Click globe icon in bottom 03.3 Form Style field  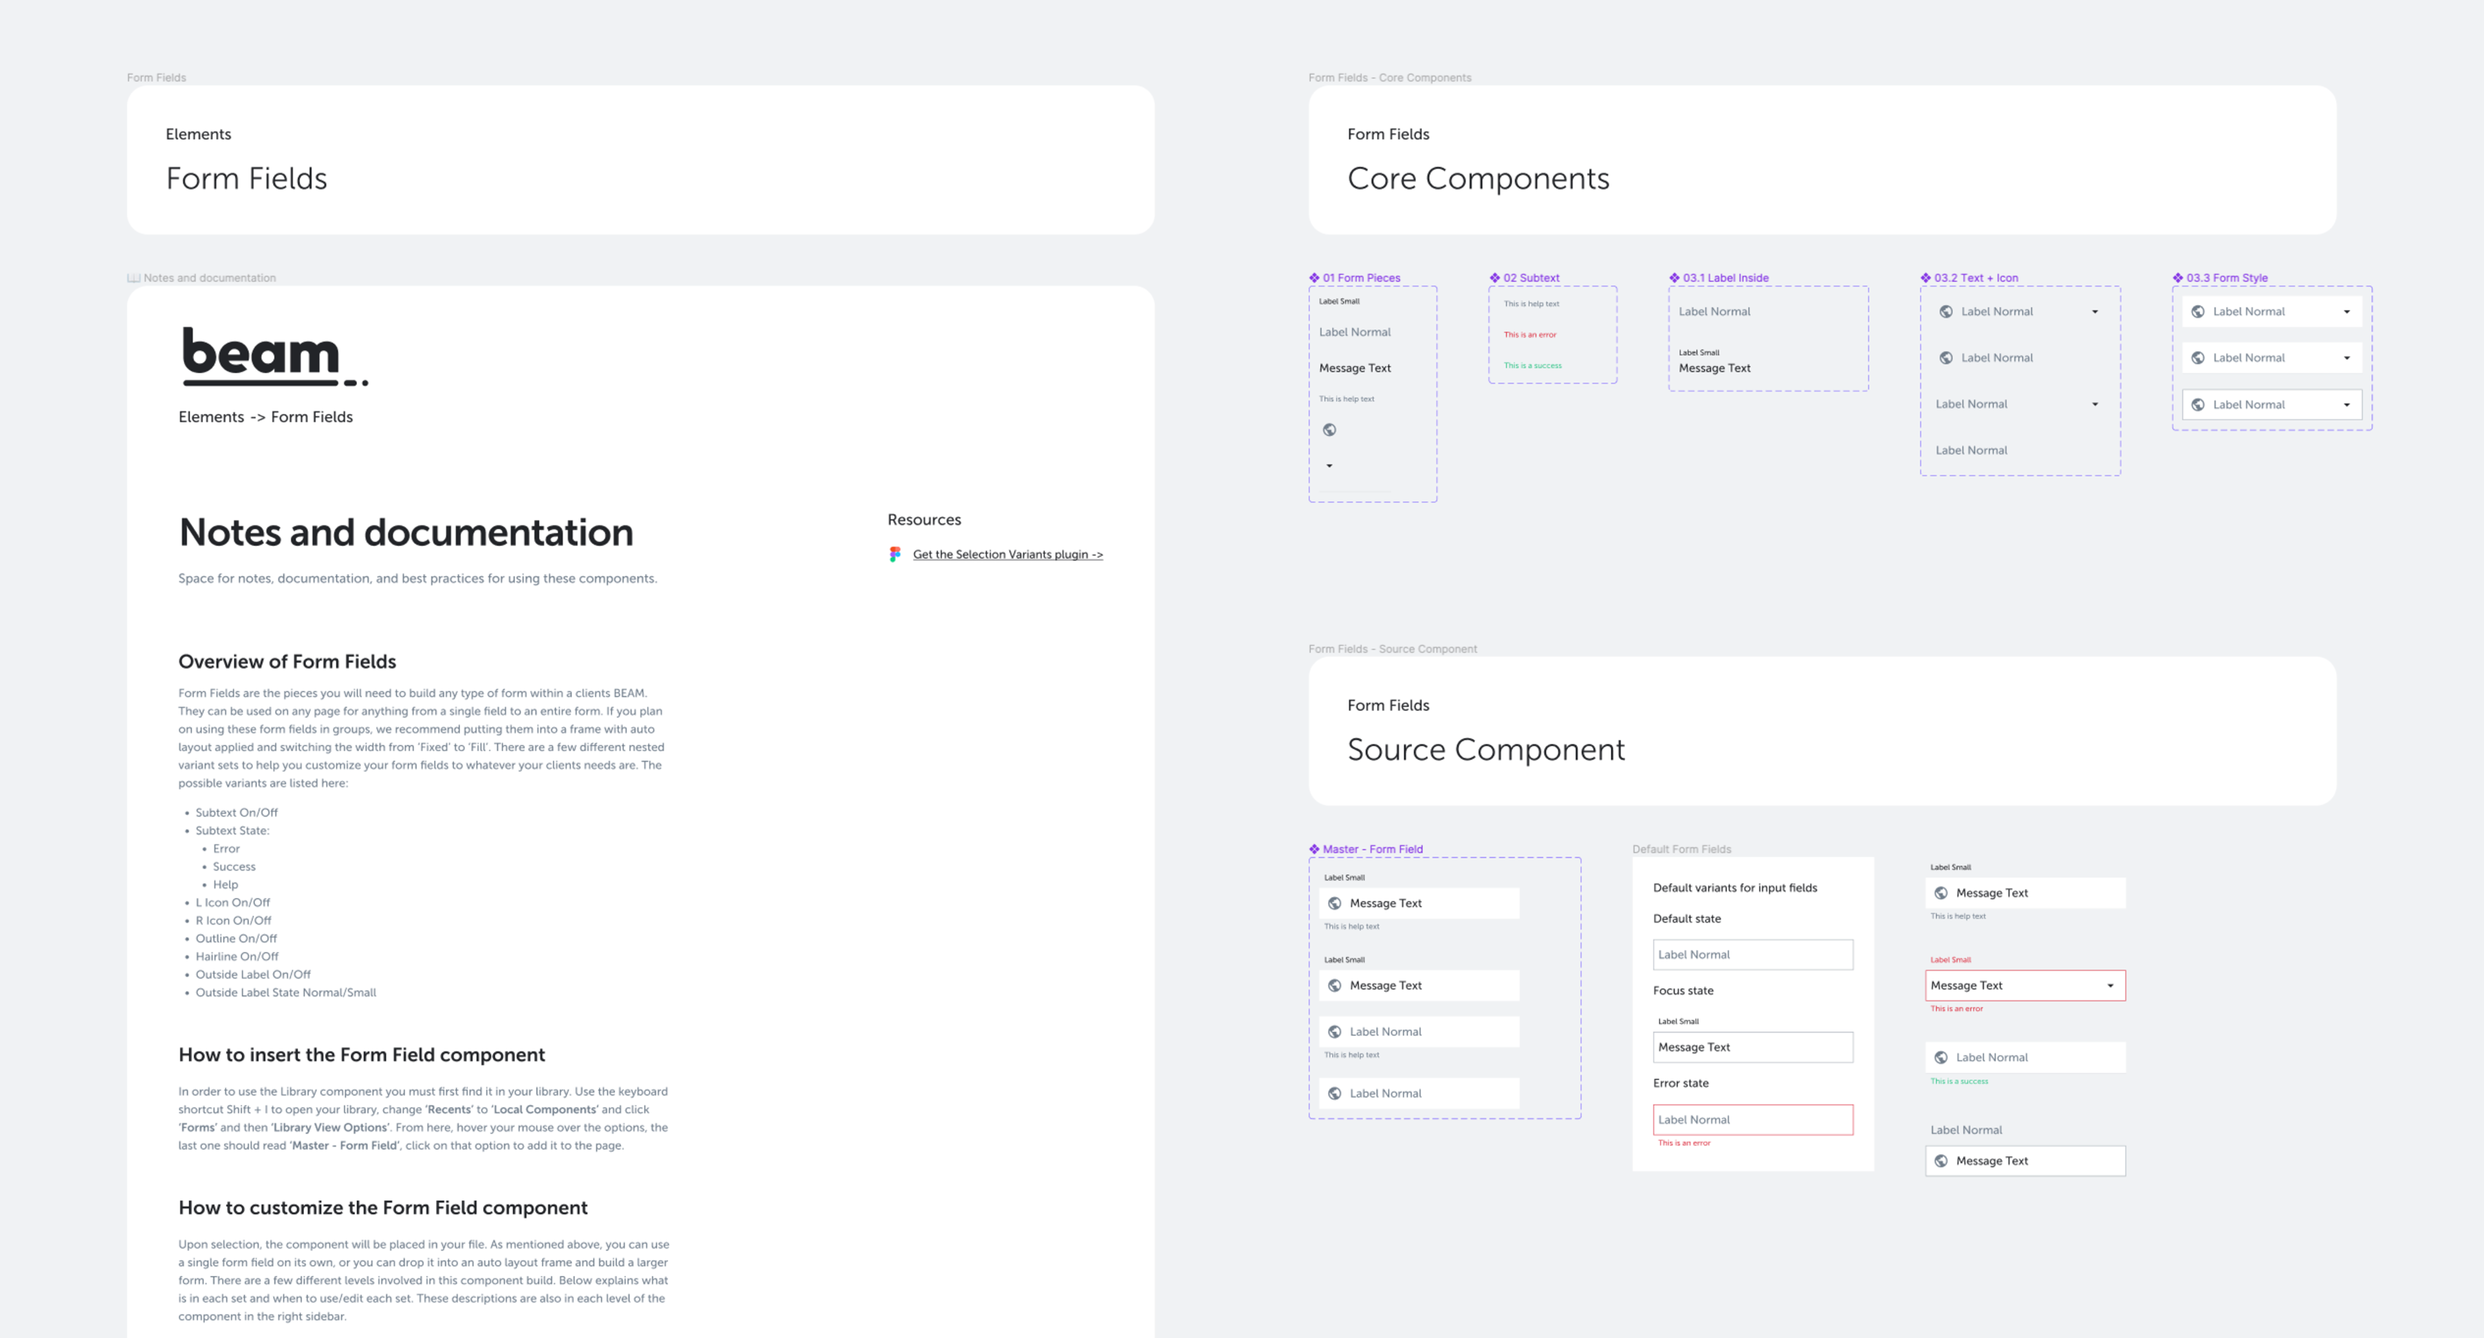coord(2197,405)
